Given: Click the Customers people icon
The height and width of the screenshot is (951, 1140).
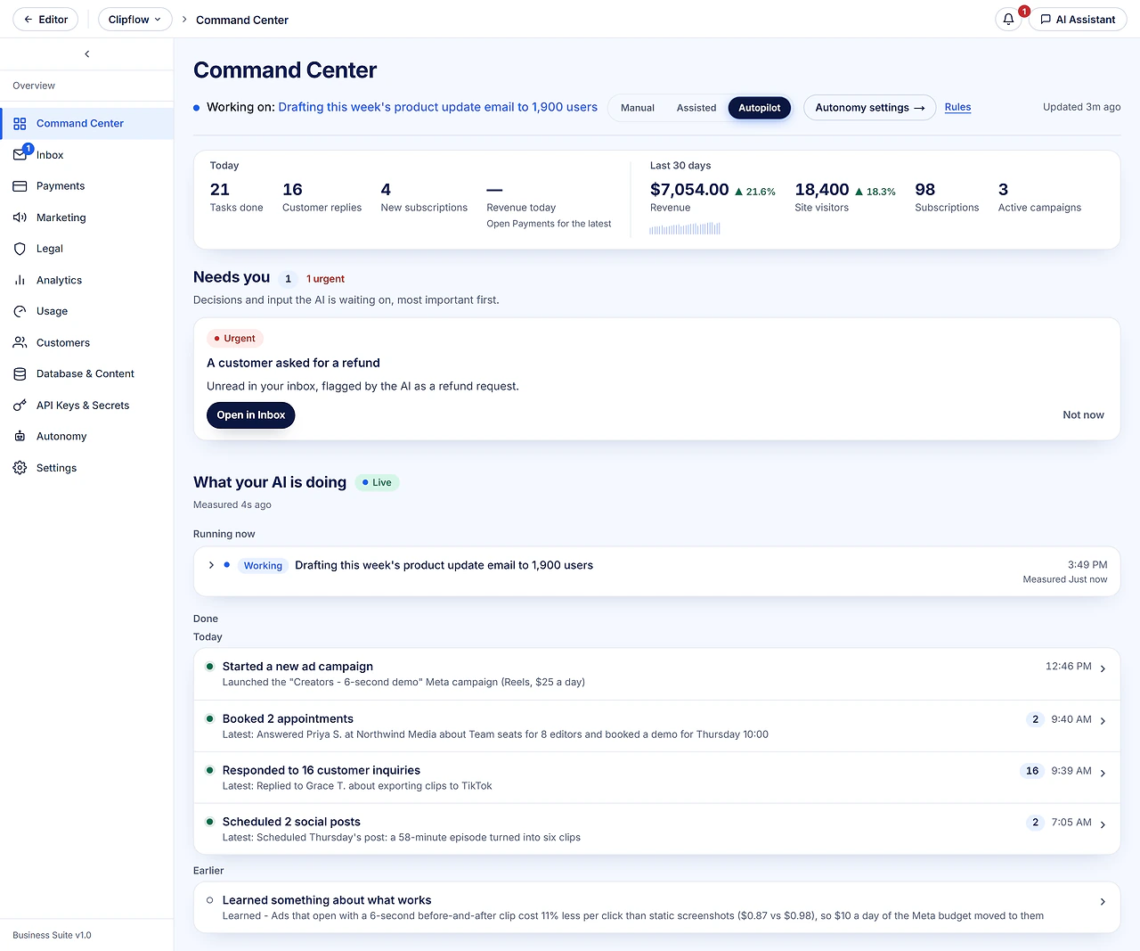Looking at the screenshot, I should (x=20, y=342).
